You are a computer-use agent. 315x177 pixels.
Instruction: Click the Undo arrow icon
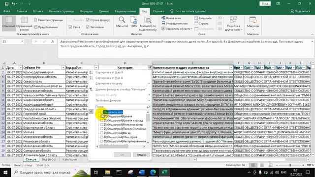click(x=14, y=4)
